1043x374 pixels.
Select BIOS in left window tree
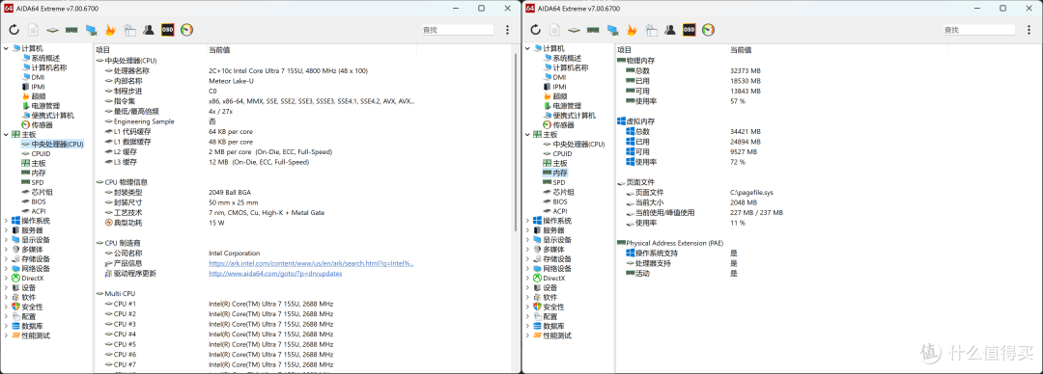tap(38, 201)
